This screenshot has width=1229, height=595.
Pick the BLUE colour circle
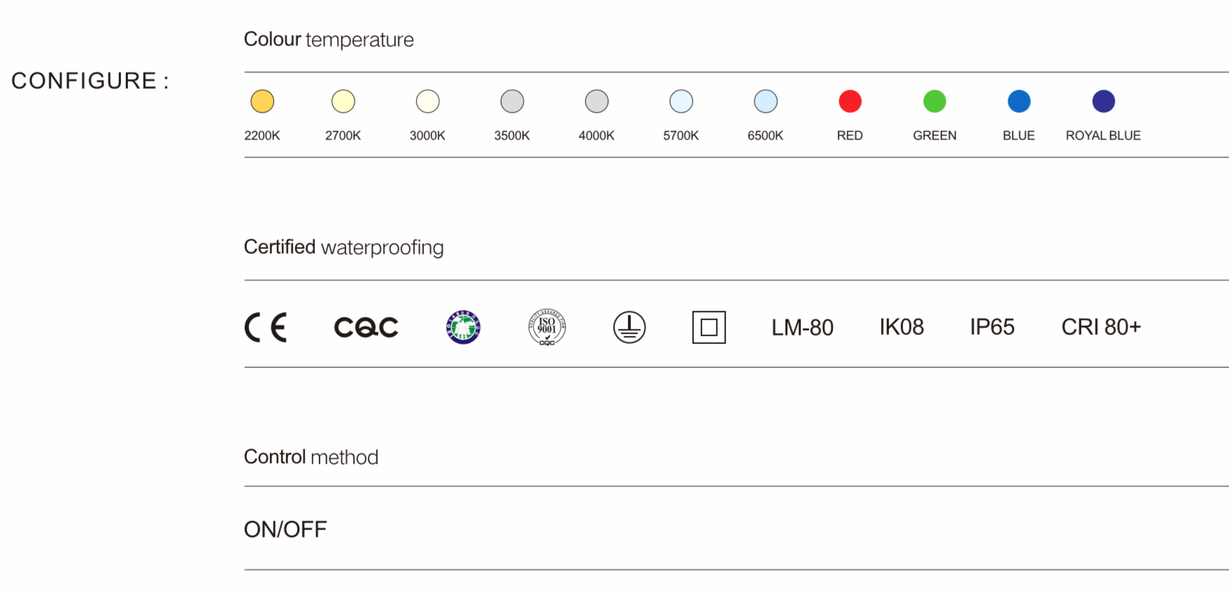[1019, 101]
